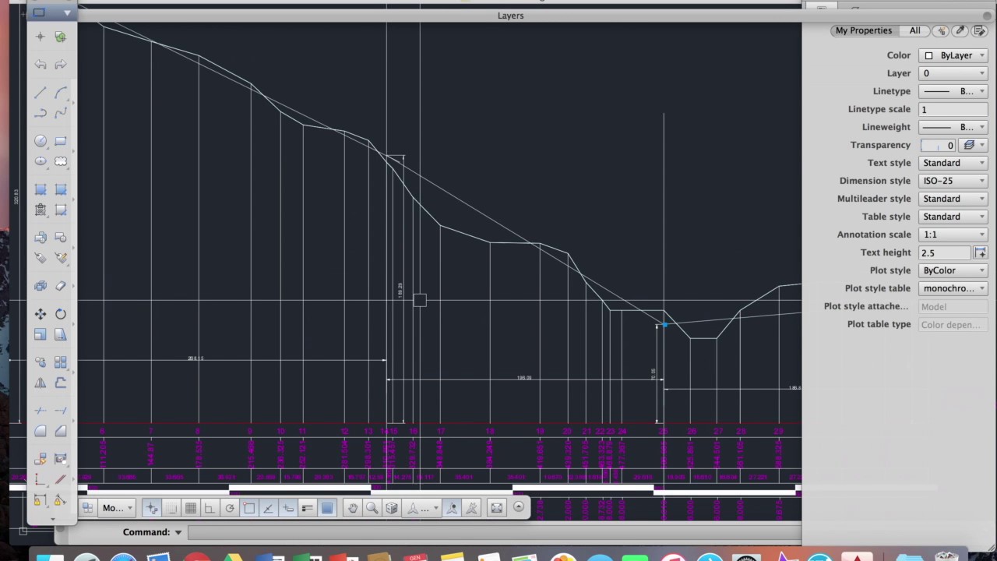Open the Color ByLayer dropdown

(x=953, y=55)
